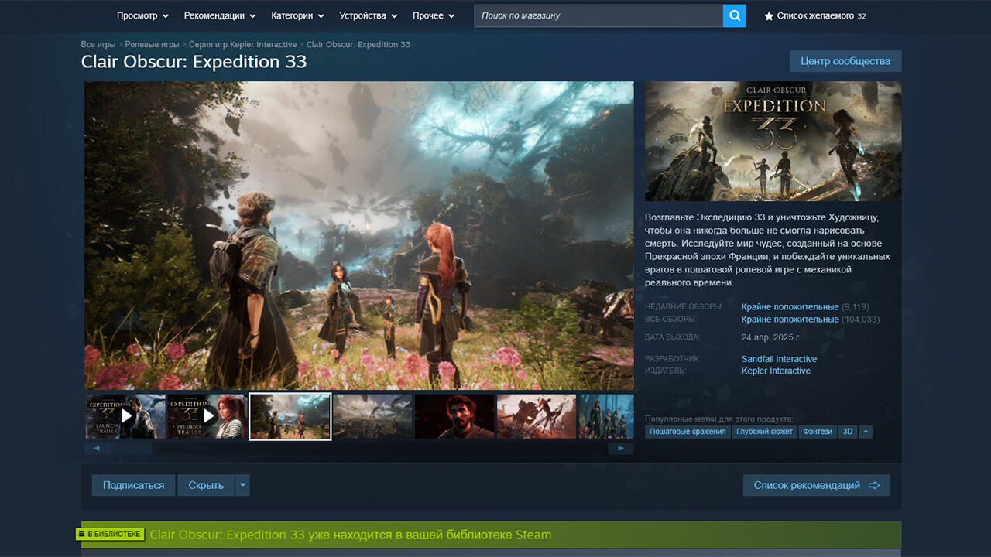Click the Центр сообщества button
This screenshot has height=557, width=991.
845,61
